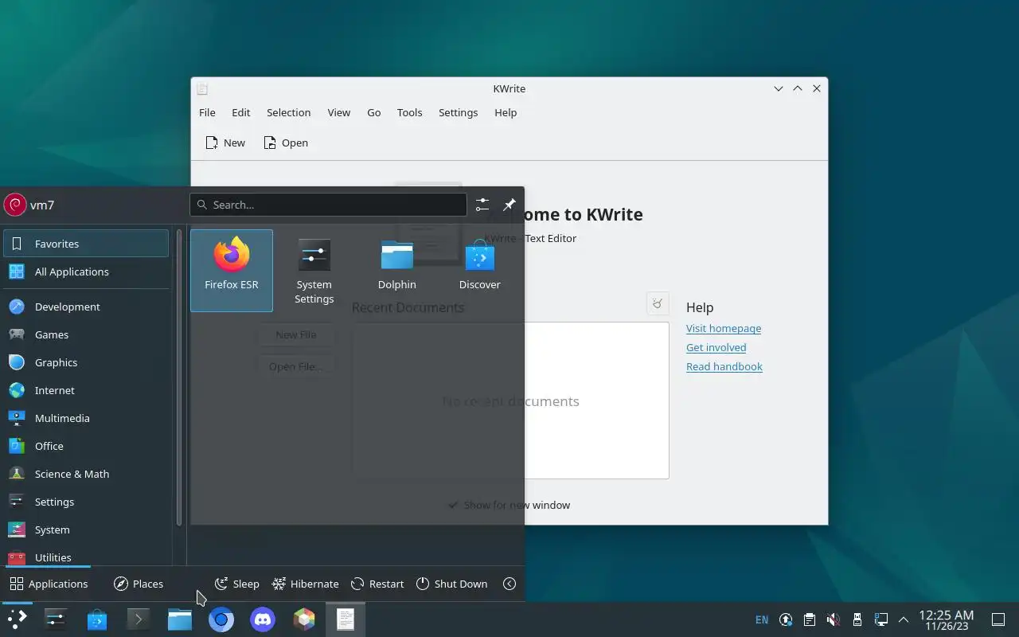The height and width of the screenshot is (637, 1019).
Task: Open Development category
Action: [x=86, y=307]
